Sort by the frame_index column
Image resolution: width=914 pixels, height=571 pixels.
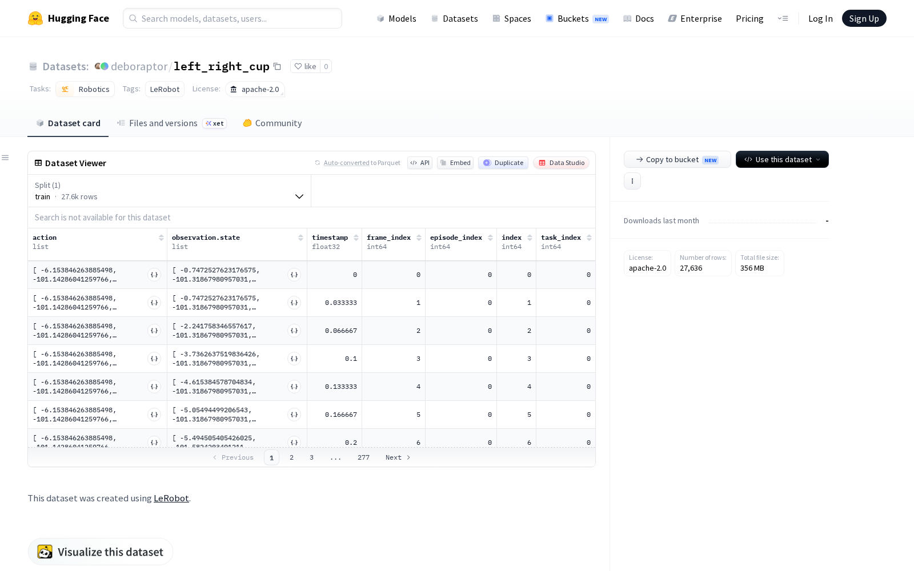coord(419,238)
